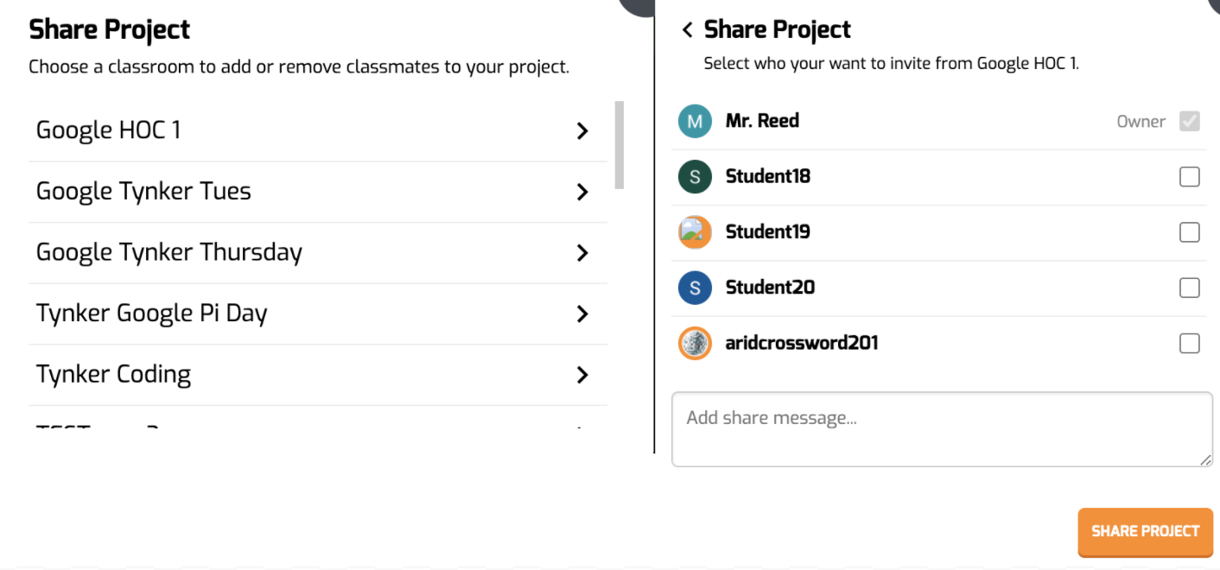1220x570 pixels.
Task: Click aridcrossword201's profile picture
Action: tap(695, 343)
